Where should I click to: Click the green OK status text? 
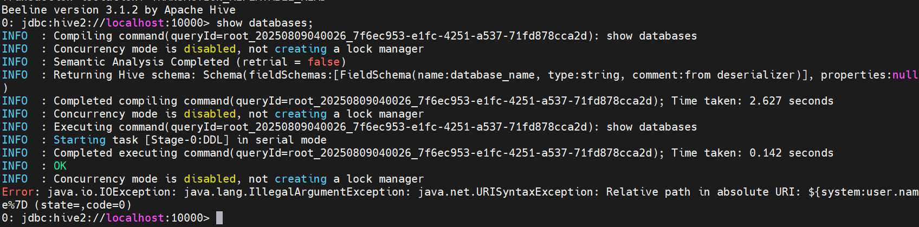click(x=60, y=166)
